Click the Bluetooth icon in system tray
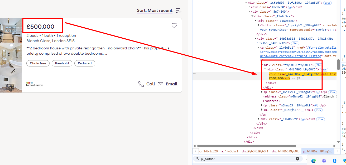The height and width of the screenshot is (165, 346). pyautogui.click(x=334, y=161)
